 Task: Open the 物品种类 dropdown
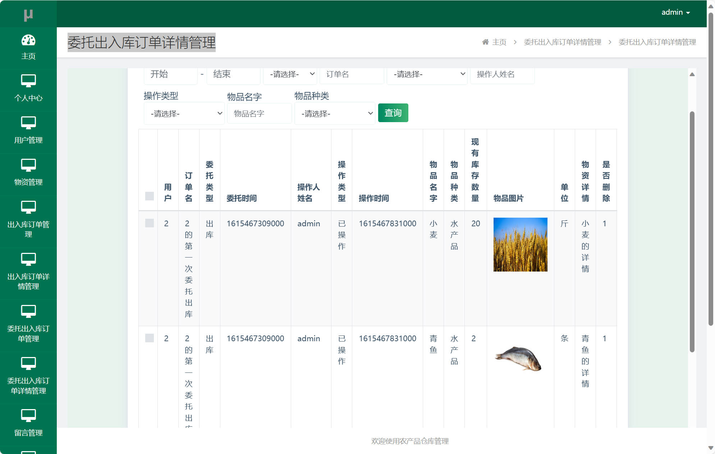[x=335, y=113]
